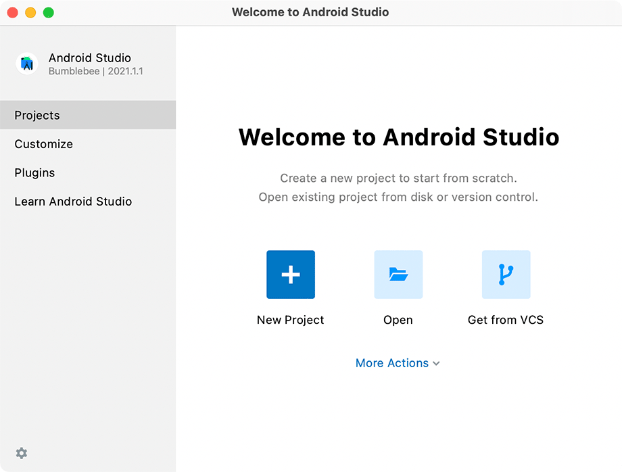622x472 pixels.
Task: Expand the More Actions chevron arrow
Action: tap(436, 364)
